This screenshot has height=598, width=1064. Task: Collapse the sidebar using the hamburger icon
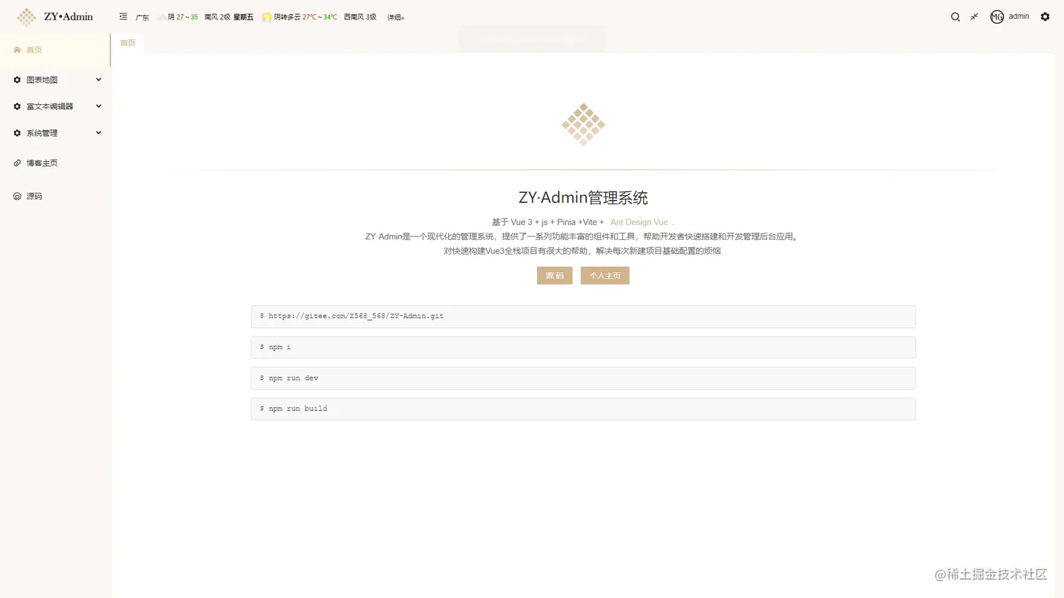coord(123,16)
